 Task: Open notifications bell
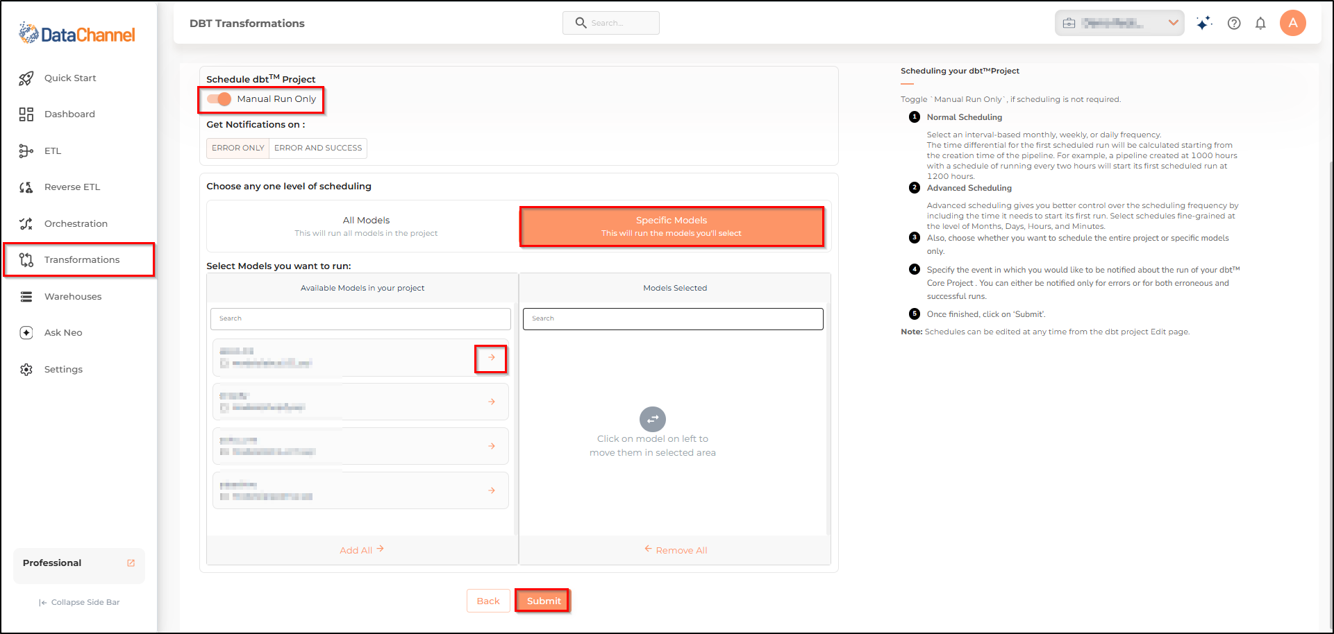coord(1260,23)
